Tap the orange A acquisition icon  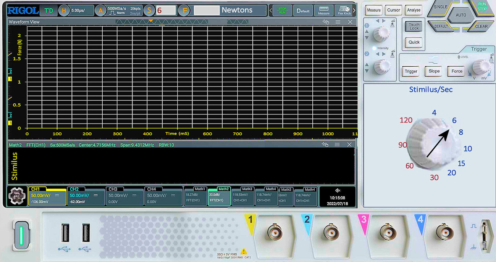pyautogui.click(x=100, y=10)
